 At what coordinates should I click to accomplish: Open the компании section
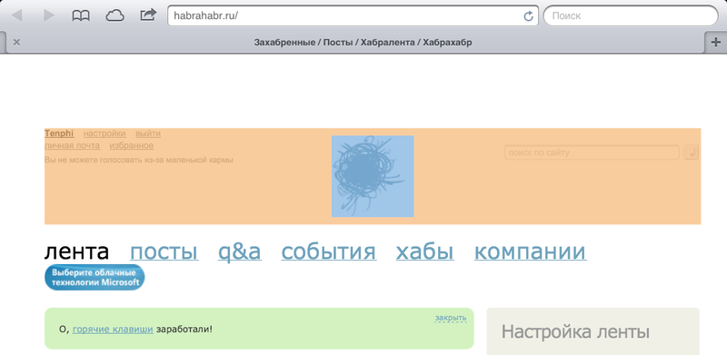[x=531, y=251]
